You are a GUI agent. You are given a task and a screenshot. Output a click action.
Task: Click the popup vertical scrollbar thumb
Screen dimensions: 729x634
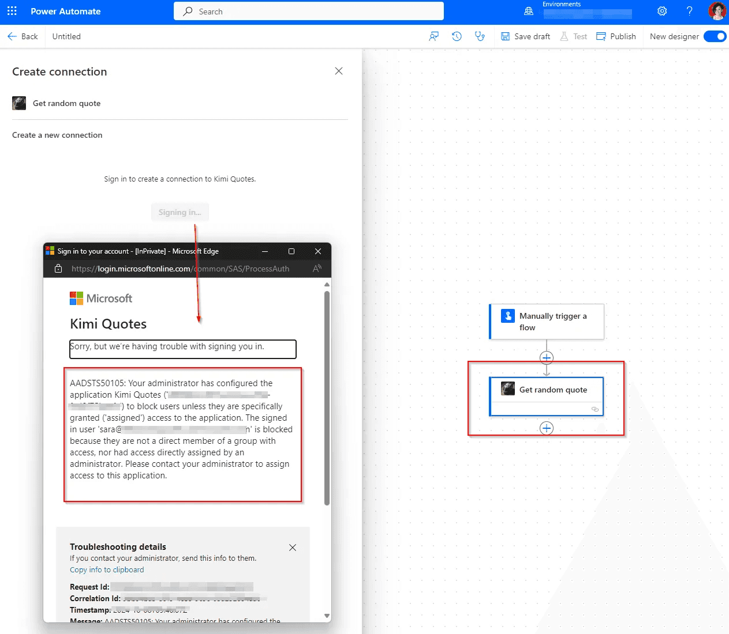(327, 398)
